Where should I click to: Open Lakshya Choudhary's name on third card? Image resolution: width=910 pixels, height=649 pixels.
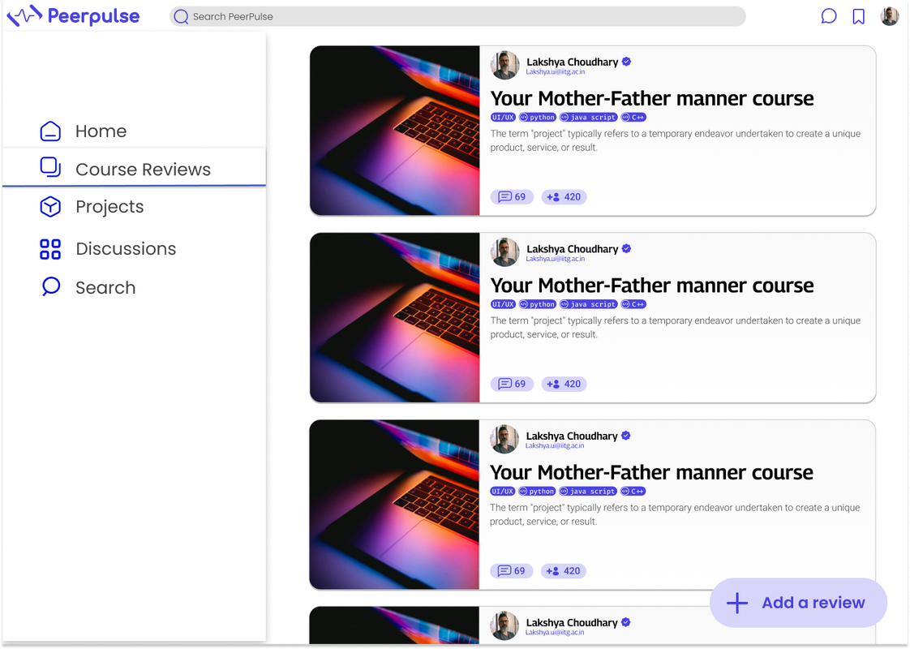click(572, 436)
